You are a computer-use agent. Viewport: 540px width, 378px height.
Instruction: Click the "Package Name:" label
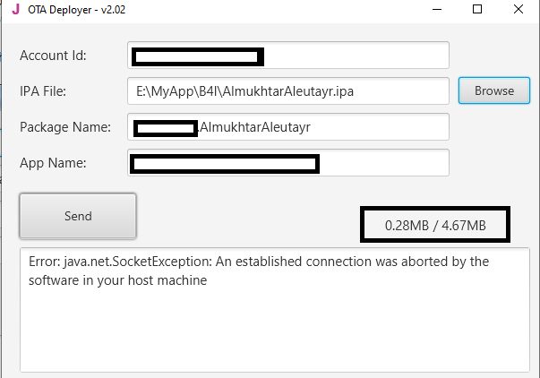point(65,127)
